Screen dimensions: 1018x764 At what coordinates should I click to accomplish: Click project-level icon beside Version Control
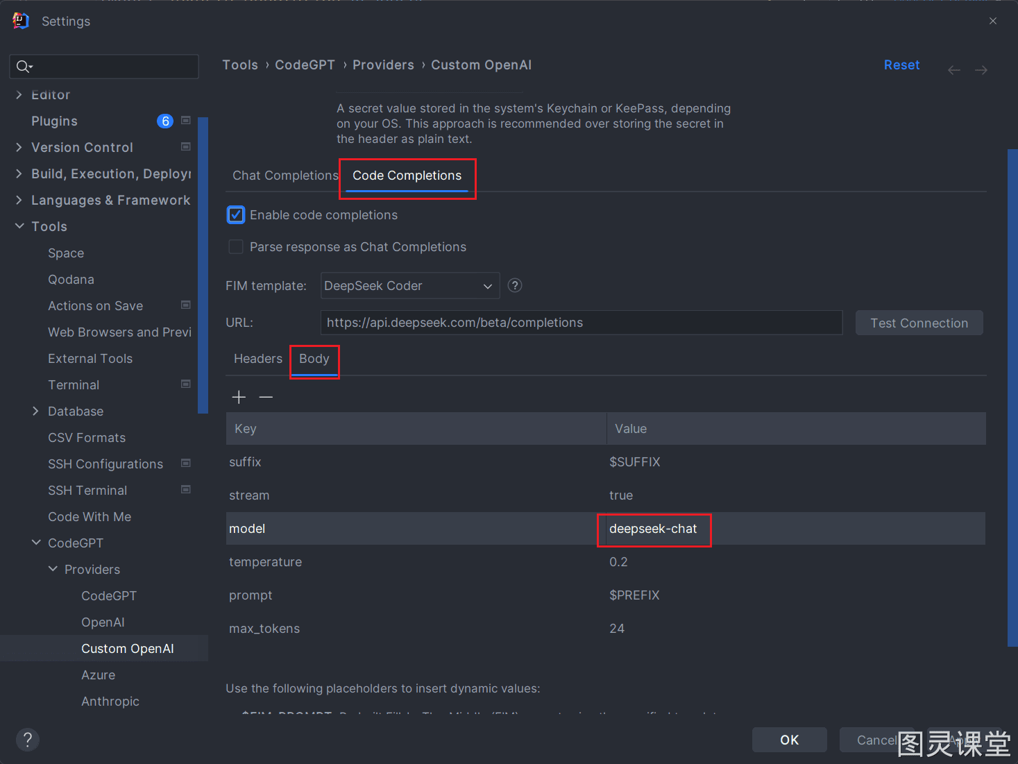(x=186, y=146)
